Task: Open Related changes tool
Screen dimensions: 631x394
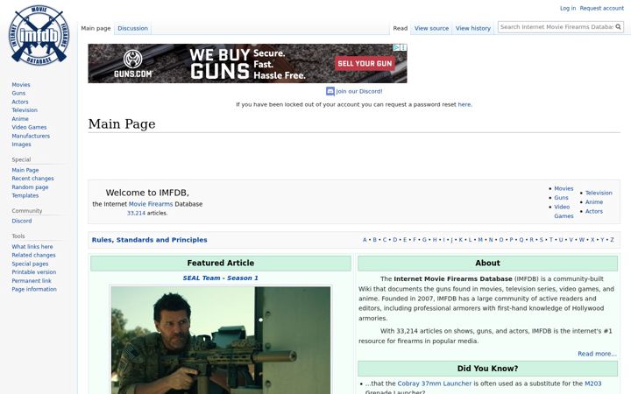Action: click(33, 255)
